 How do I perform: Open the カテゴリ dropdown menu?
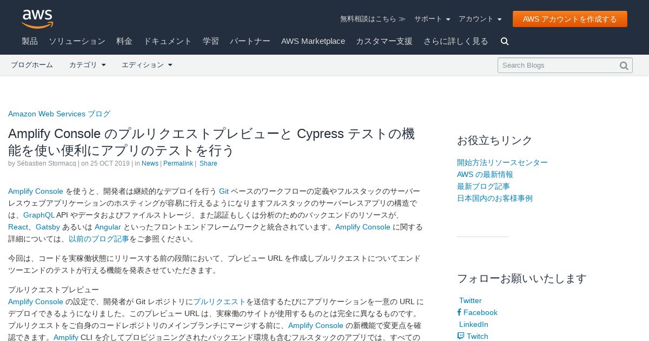click(x=88, y=65)
